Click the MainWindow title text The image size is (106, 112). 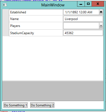(x=53, y=5)
